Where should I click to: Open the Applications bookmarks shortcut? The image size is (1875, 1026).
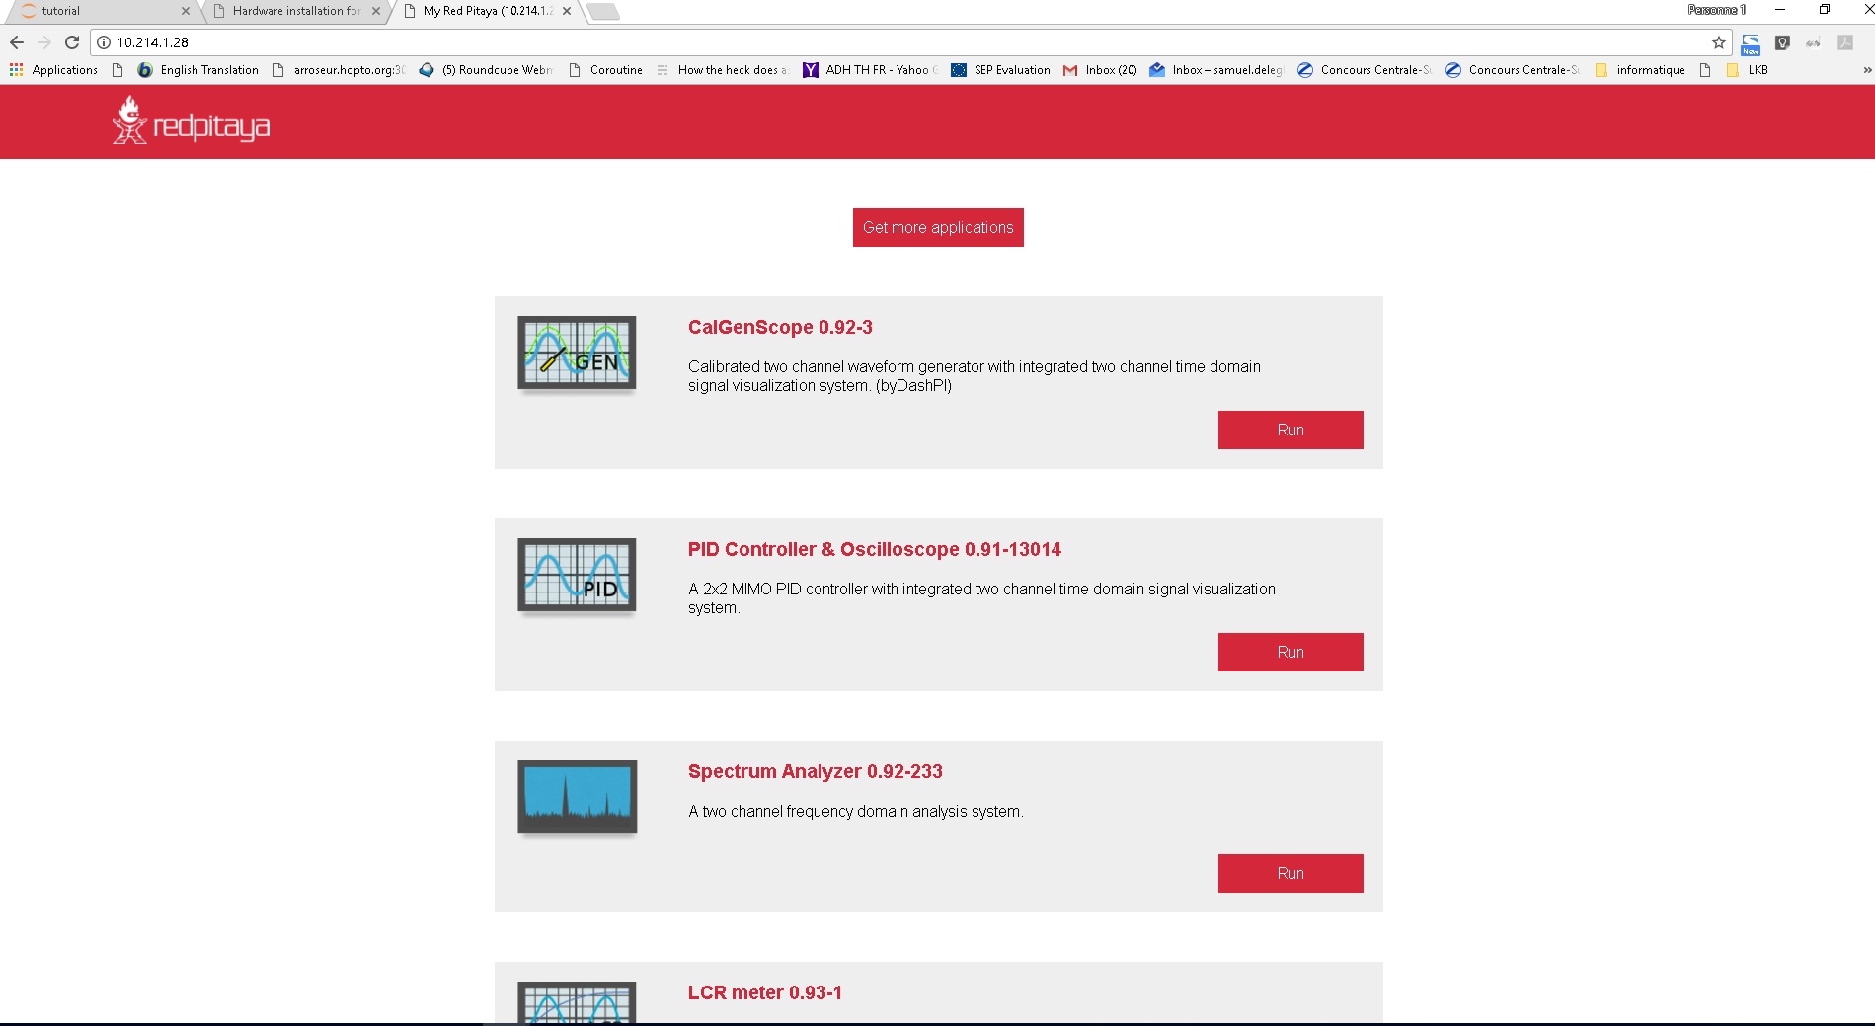coord(53,70)
